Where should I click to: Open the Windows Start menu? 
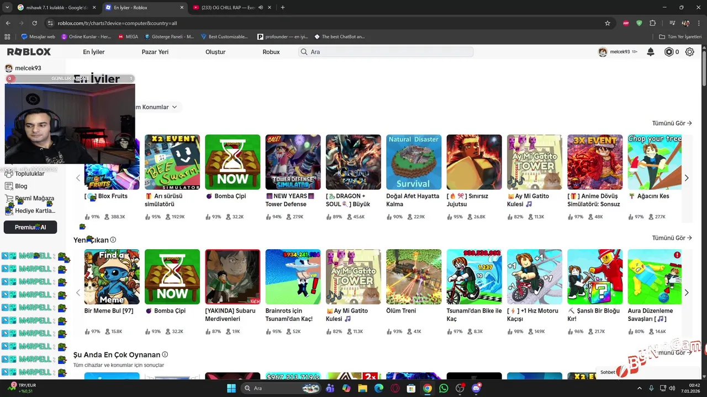[x=231, y=388]
